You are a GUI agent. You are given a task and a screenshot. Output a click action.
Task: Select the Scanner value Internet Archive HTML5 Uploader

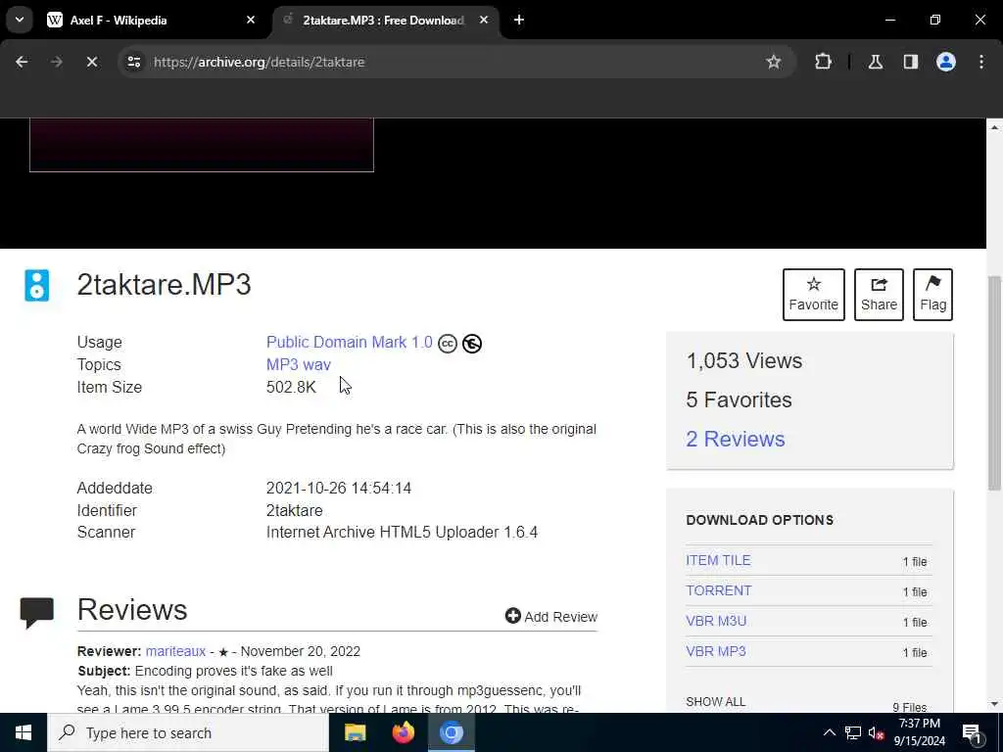click(x=402, y=533)
